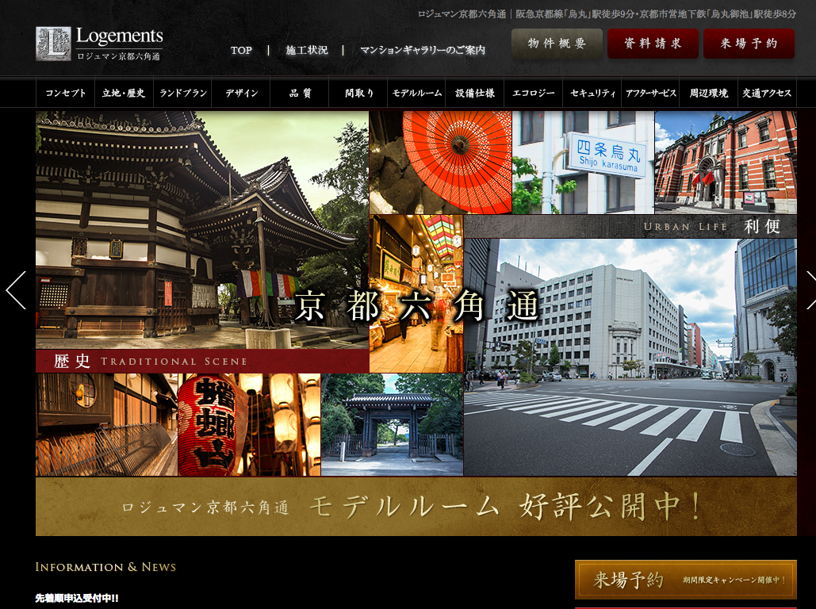This screenshot has height=609, width=816.
Task: Open 施工状況 construction status link
Action: click(x=307, y=50)
